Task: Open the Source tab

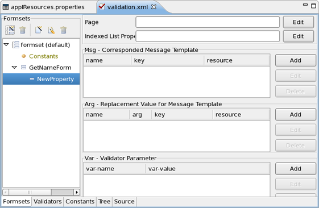Action: pos(124,202)
